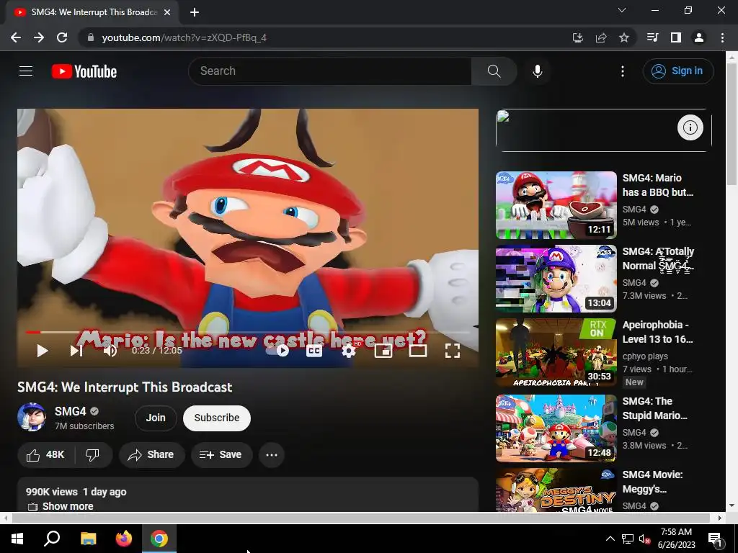Open 'Mario has a BBQ' thumbnail

[556, 205]
